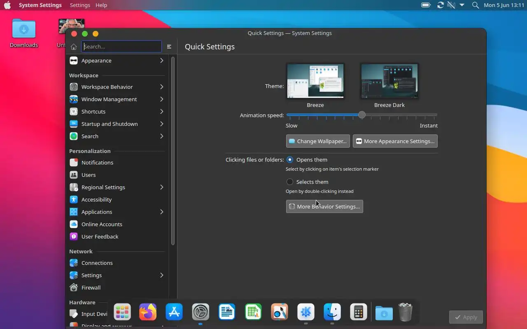Select the 'Selects them' radio button
Image resolution: width=527 pixels, height=329 pixels.
[290, 182]
